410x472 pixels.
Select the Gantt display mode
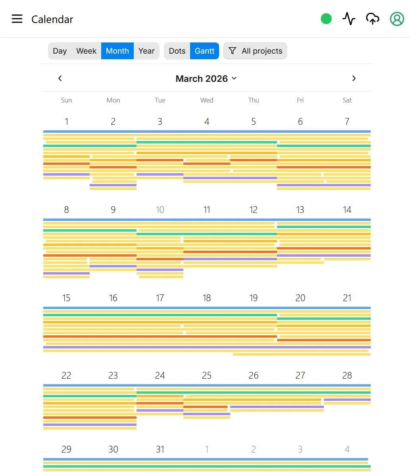(204, 51)
